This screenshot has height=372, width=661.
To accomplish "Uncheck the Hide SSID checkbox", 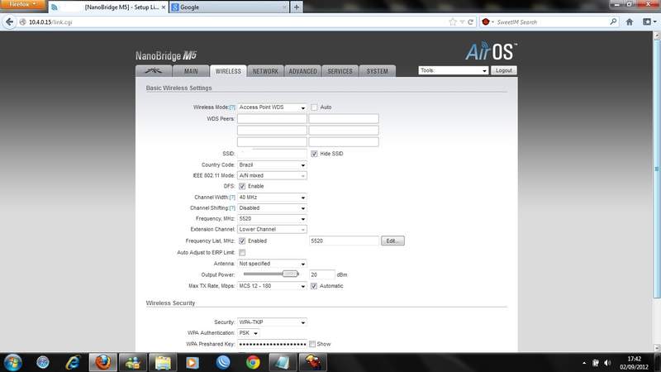I will point(314,154).
